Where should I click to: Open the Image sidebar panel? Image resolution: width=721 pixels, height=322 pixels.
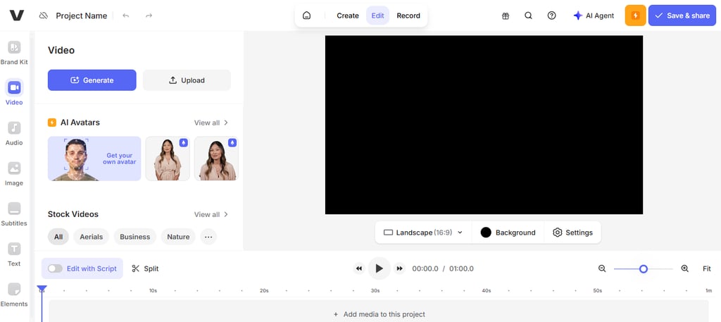[14, 174]
